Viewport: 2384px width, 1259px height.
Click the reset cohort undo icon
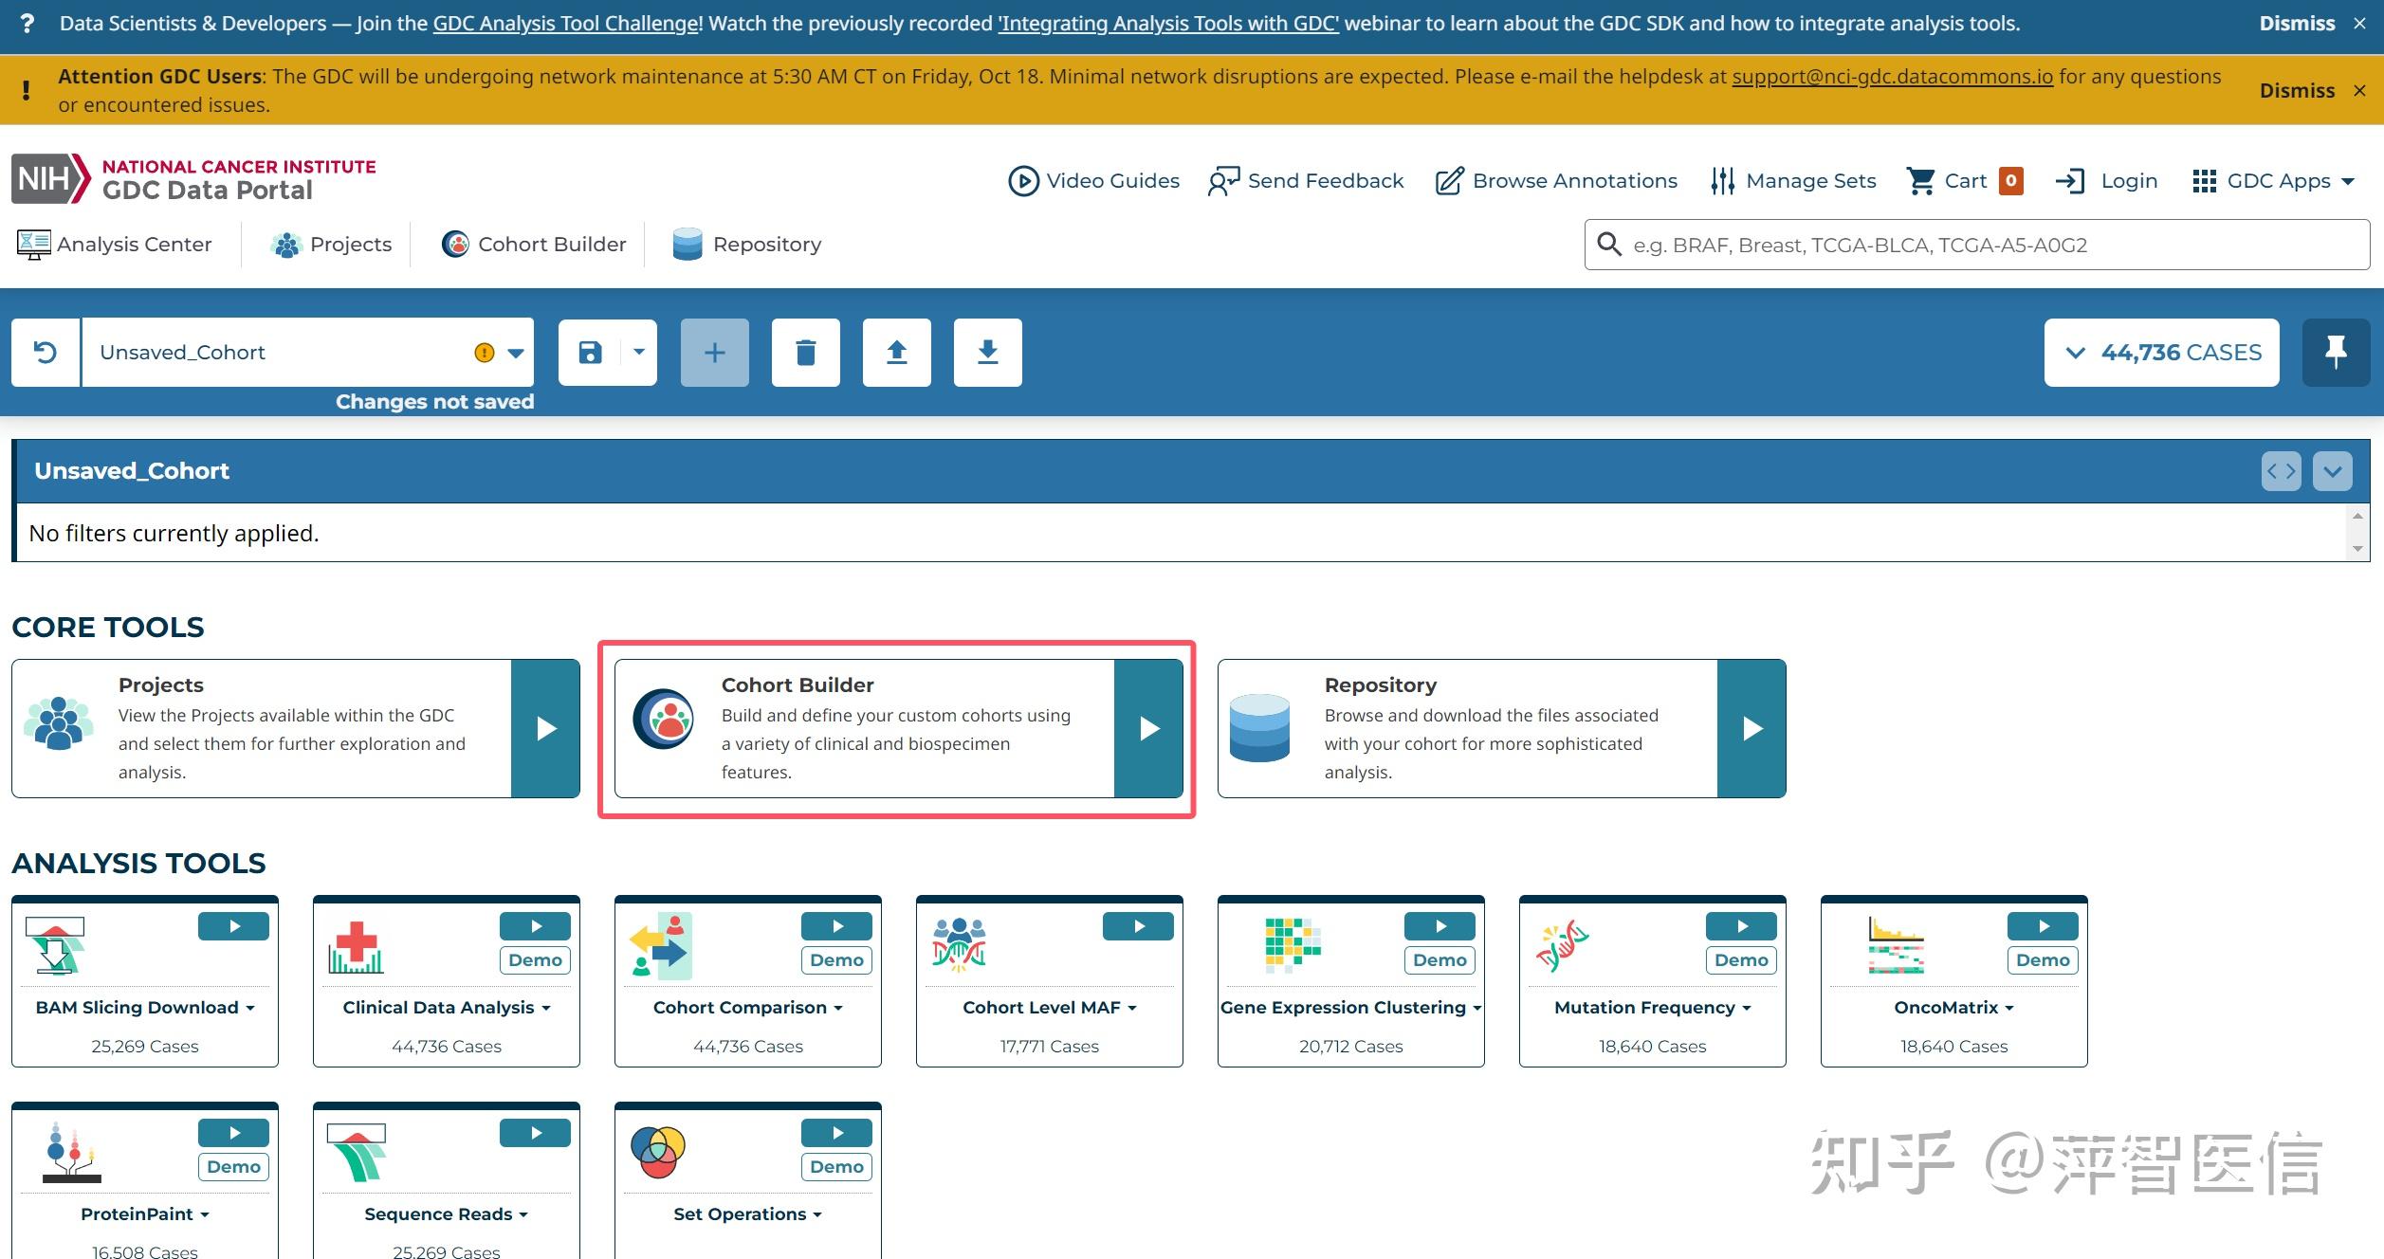45,353
